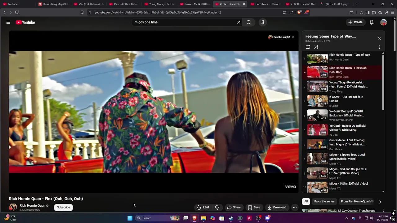Select the 'From RichHomieQuanVEVO' chip
The image size is (397, 223).
(x=357, y=201)
